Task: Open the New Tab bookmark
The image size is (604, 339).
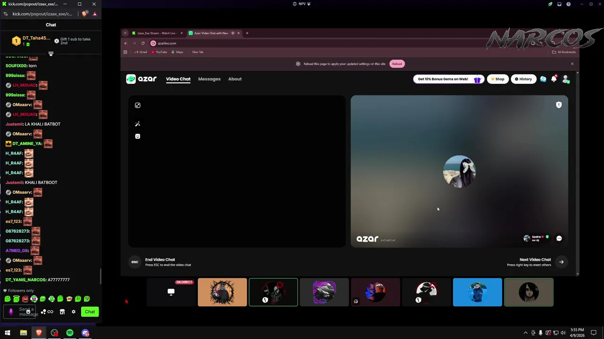Action: [x=198, y=52]
